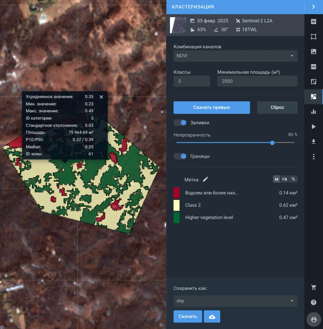Click the download icon in sidebar
Image resolution: width=323 pixels, height=329 pixels.
(x=313, y=142)
